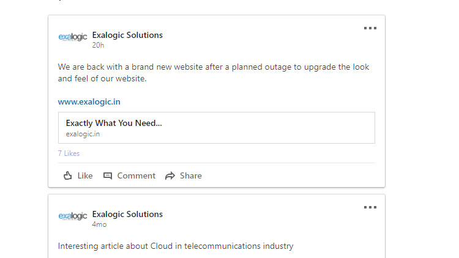Image resolution: width=459 pixels, height=258 pixels.
Task: Open Exalogic Solutions name on 4mo post
Action: pyautogui.click(x=127, y=214)
